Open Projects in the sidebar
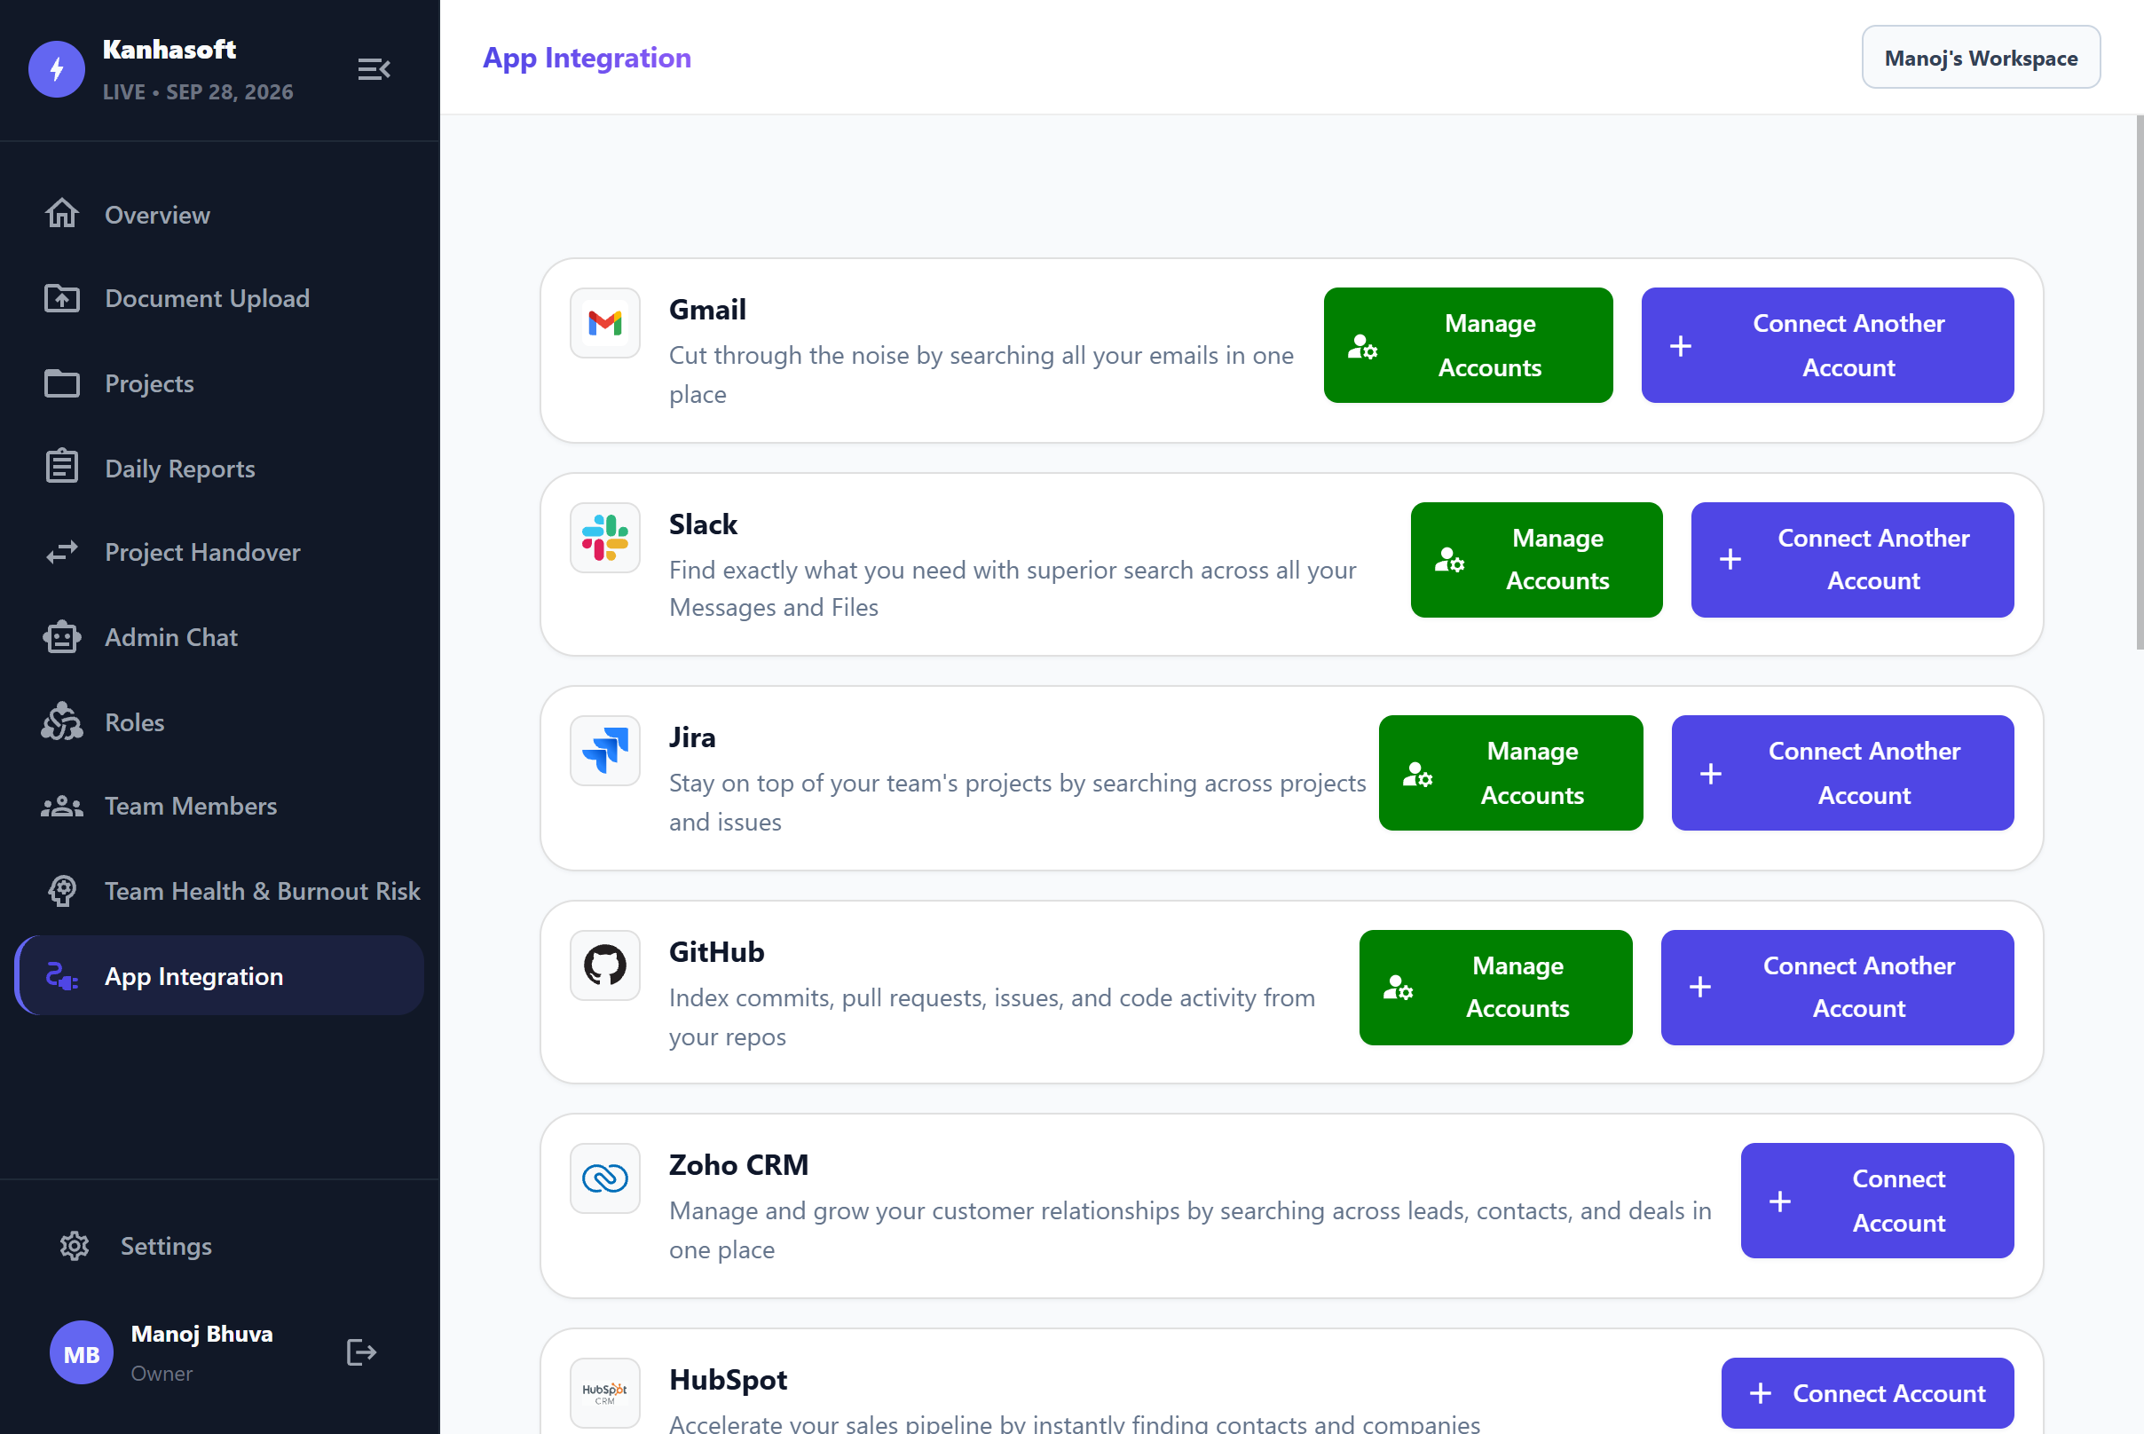 pyautogui.click(x=219, y=383)
